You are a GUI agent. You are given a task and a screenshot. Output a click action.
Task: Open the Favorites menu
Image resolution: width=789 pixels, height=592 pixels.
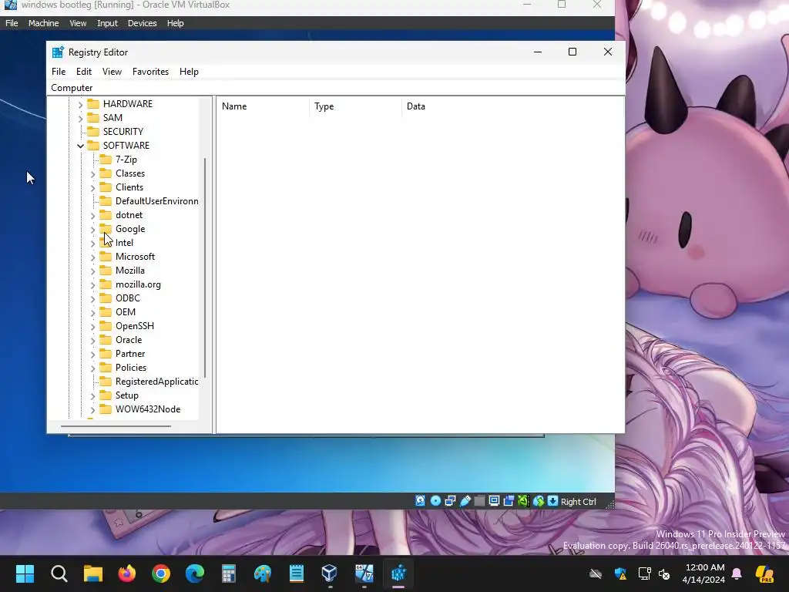pyautogui.click(x=150, y=72)
